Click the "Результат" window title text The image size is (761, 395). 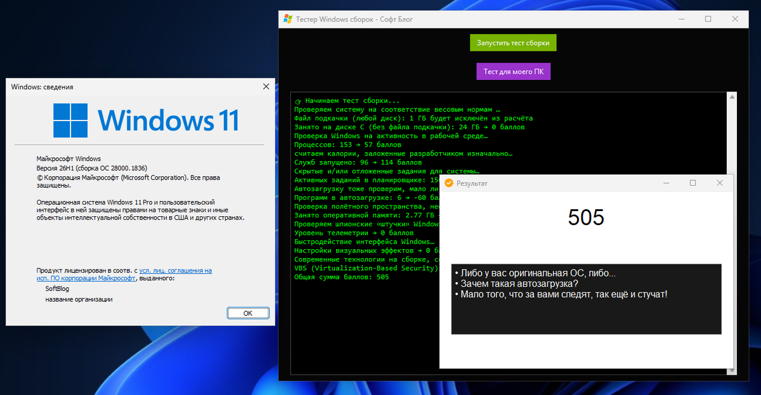point(472,183)
